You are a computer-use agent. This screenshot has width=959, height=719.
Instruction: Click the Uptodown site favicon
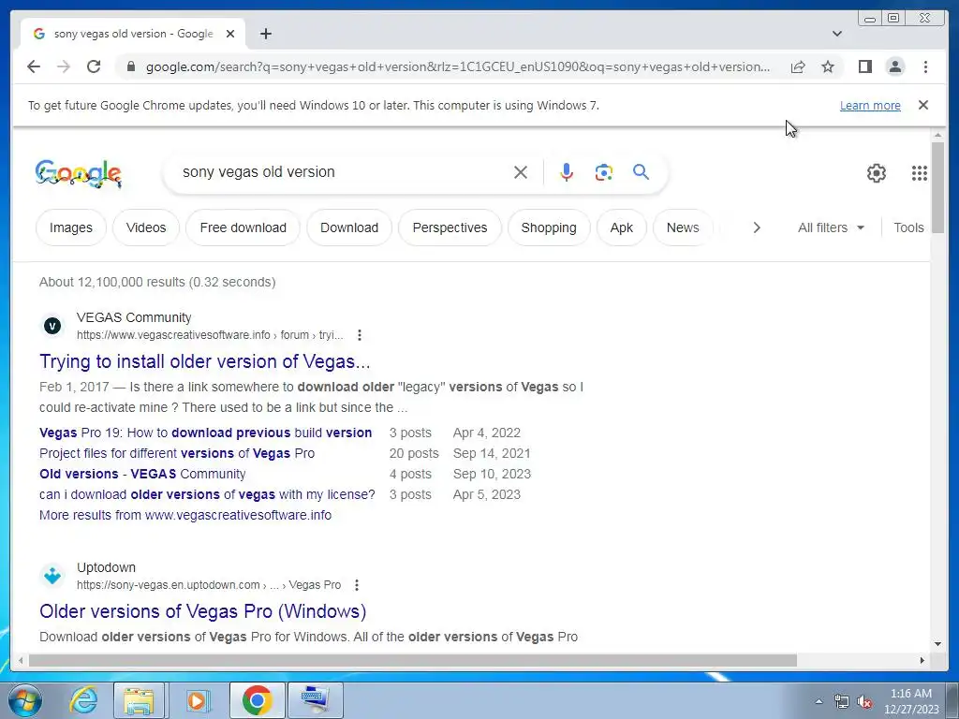pos(52,576)
